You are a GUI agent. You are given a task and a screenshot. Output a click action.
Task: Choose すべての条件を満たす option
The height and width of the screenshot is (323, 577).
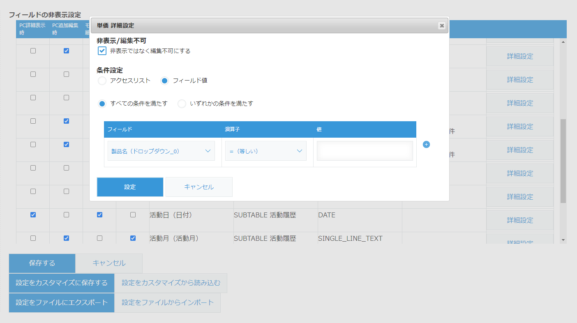[102, 104]
